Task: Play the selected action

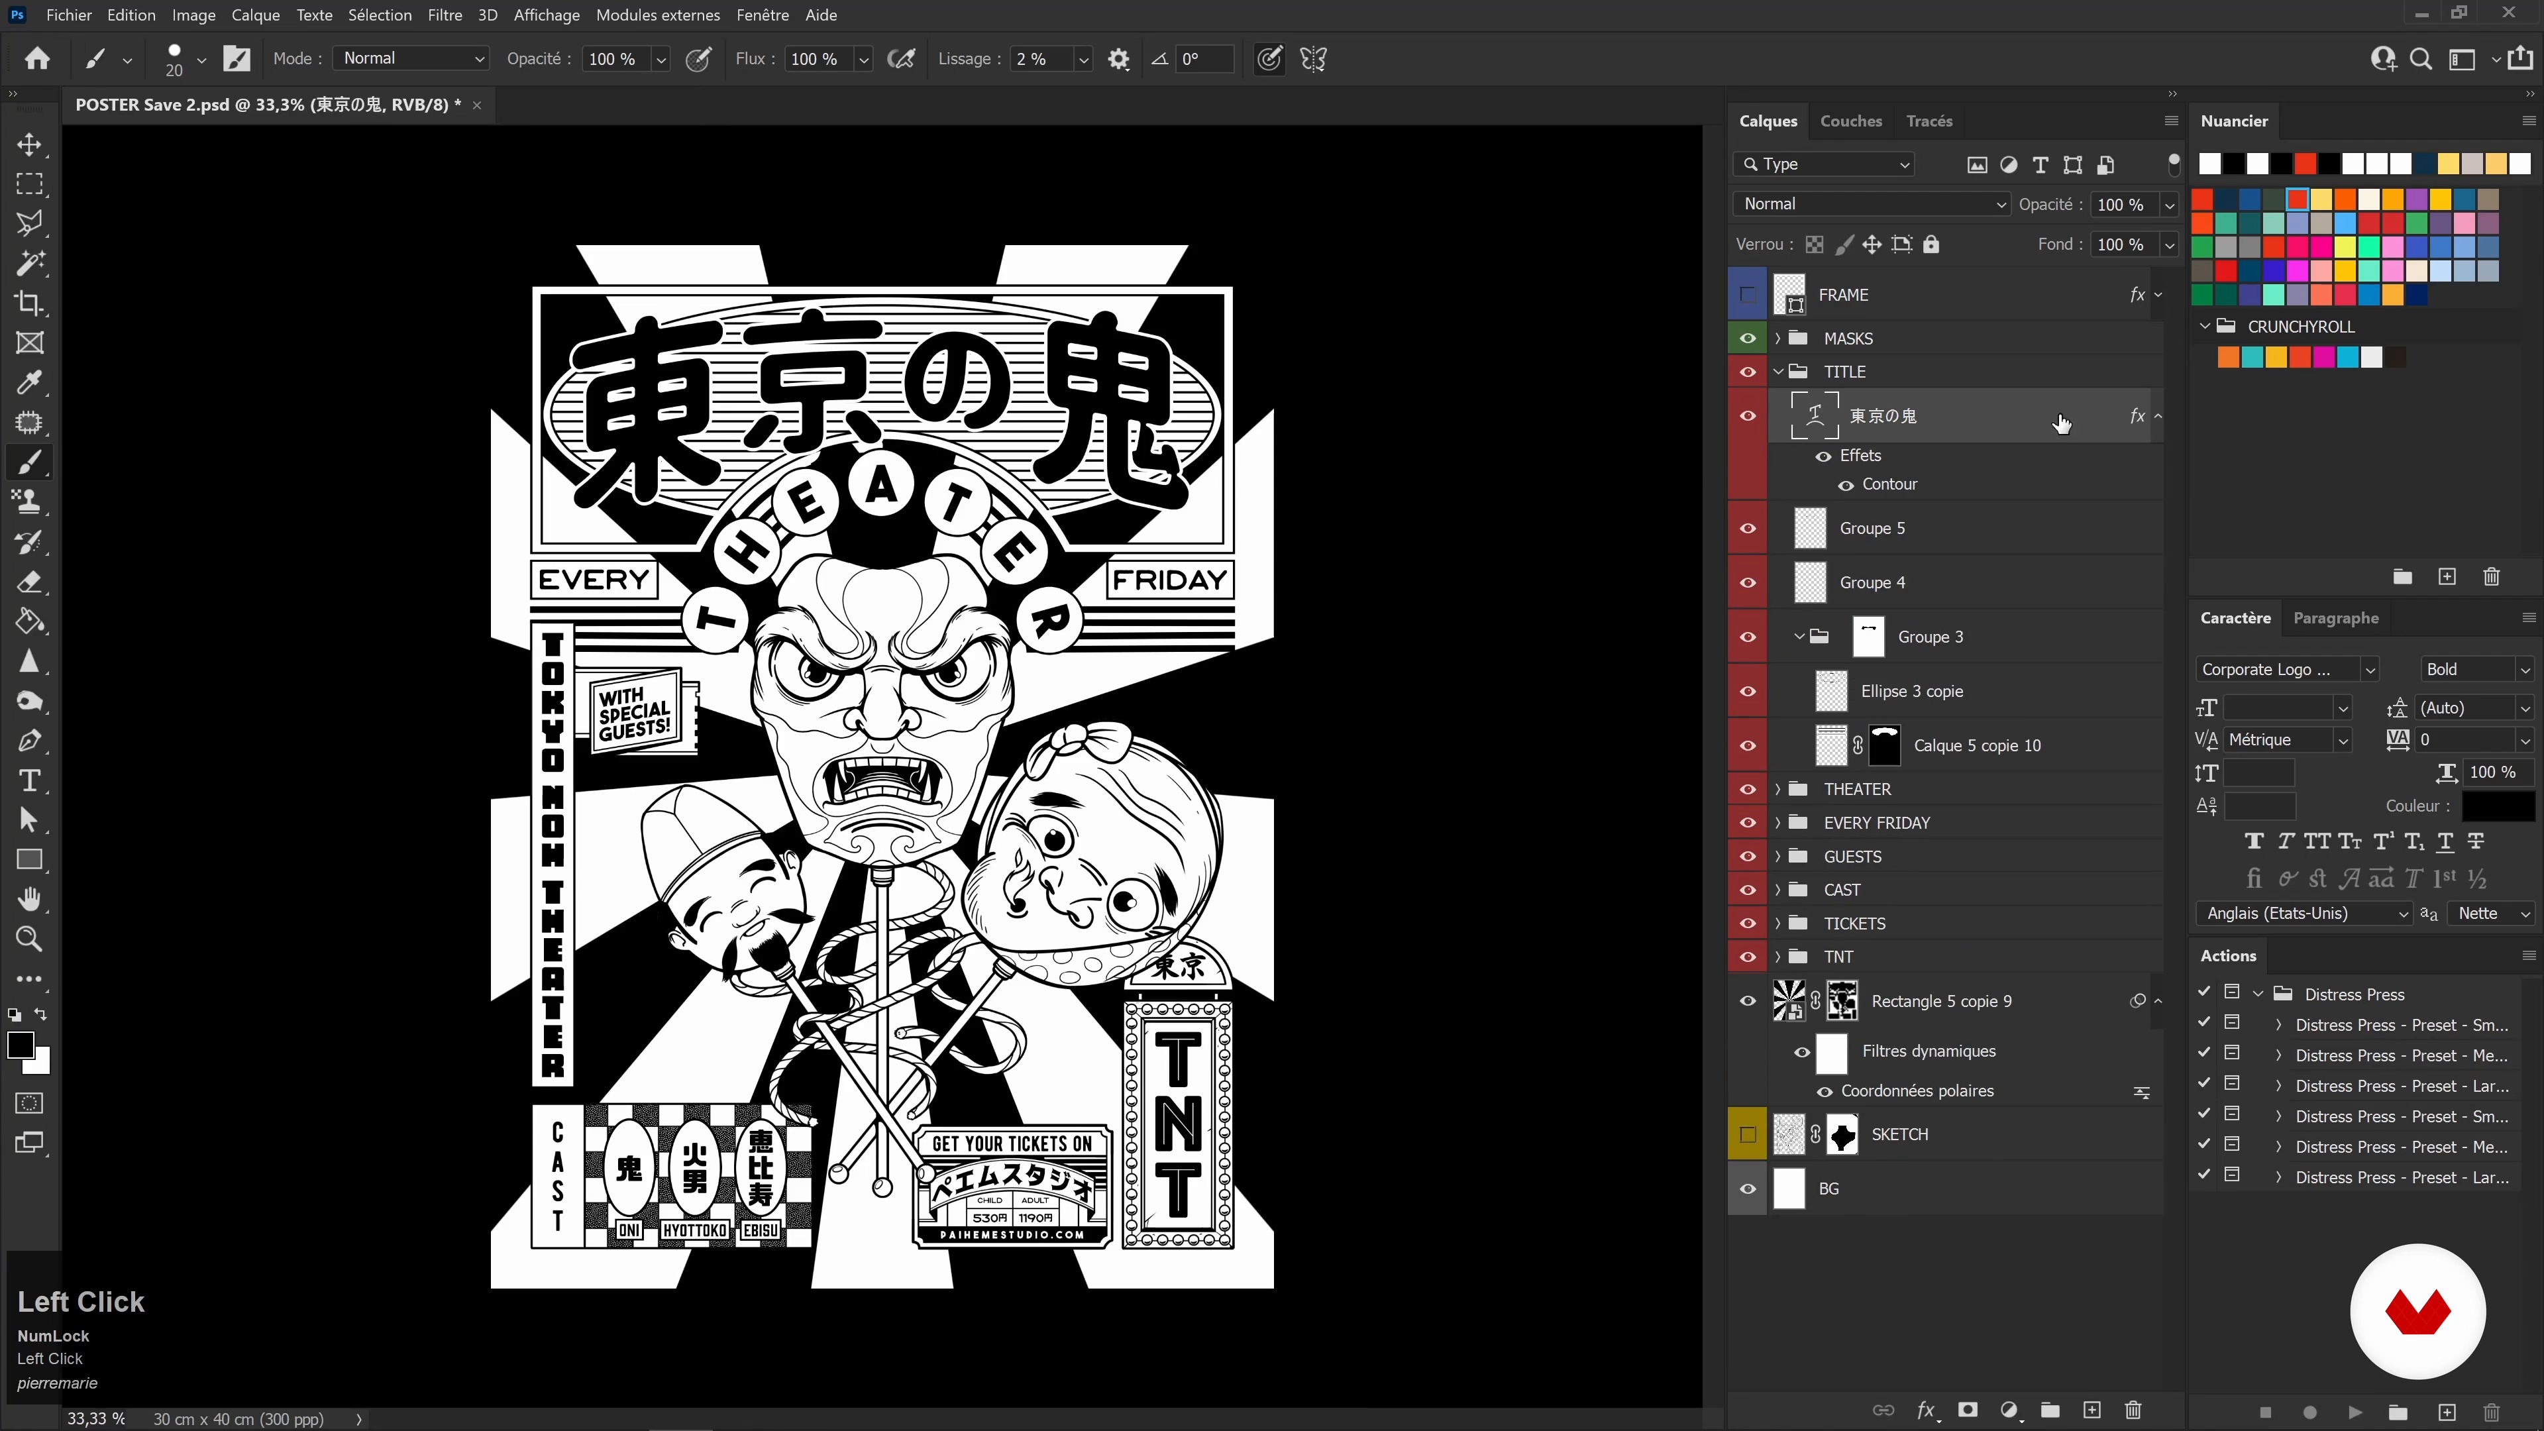Action: tap(2355, 1412)
